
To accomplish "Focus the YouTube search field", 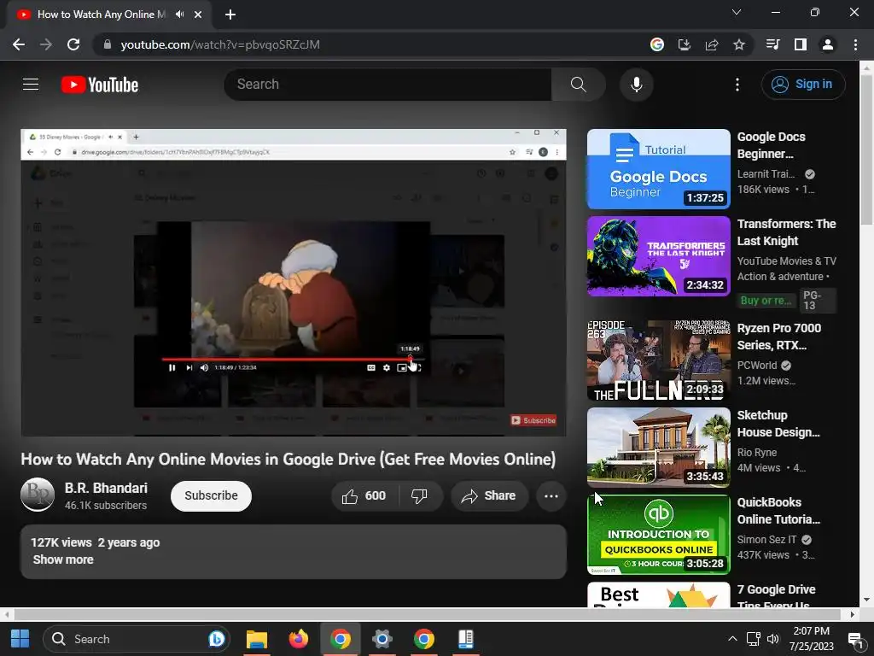I will (x=388, y=85).
